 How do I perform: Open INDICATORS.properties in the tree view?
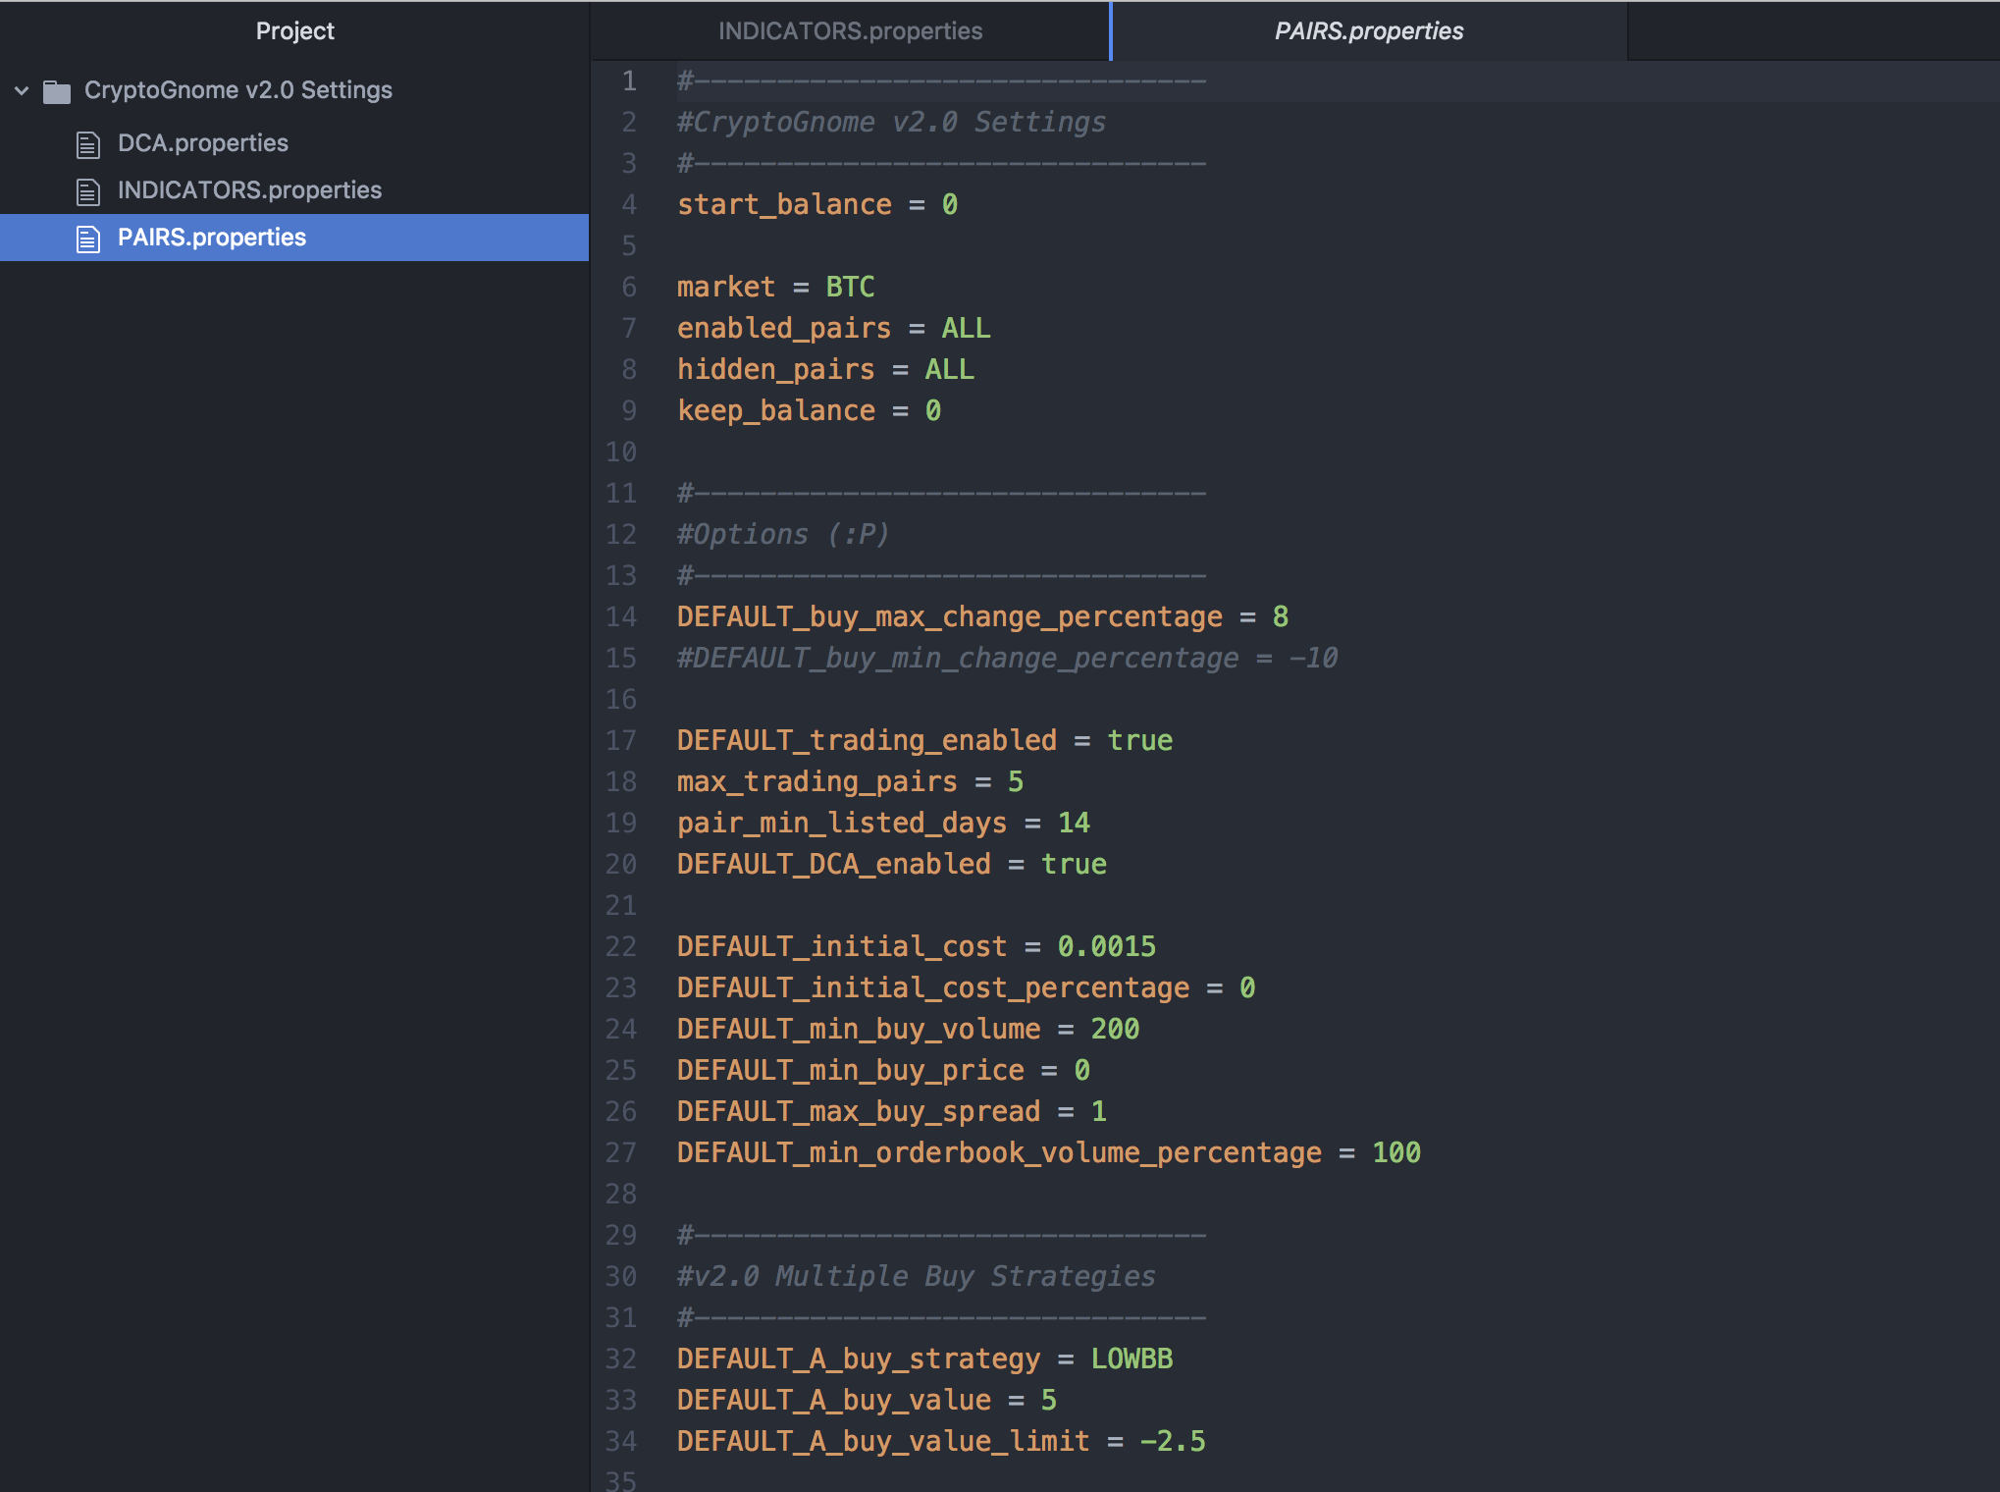[249, 190]
